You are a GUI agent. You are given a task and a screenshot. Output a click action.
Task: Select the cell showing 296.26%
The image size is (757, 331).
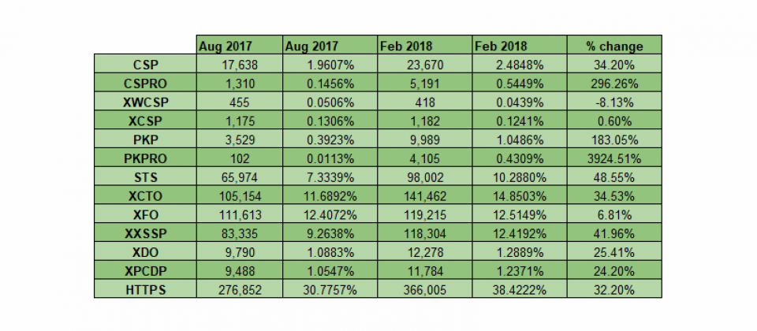pos(614,83)
